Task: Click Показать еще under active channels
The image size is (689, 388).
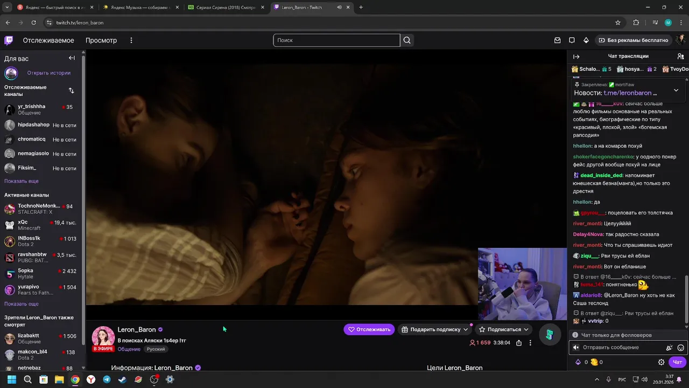Action: [22, 304]
